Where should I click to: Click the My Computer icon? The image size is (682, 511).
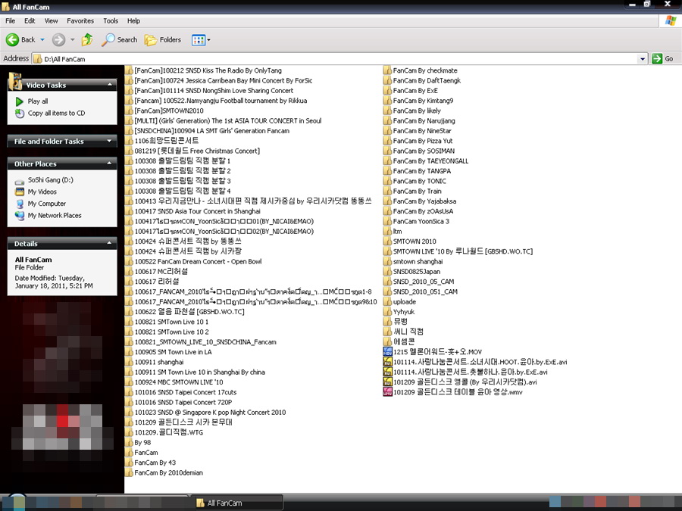pos(20,204)
